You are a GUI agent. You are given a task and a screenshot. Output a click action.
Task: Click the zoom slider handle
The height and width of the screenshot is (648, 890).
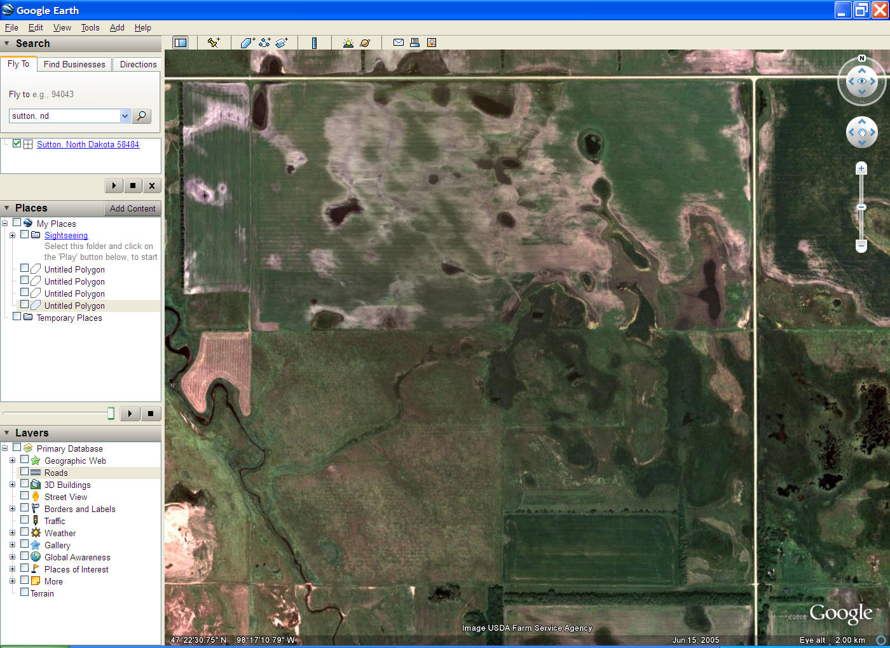(861, 207)
